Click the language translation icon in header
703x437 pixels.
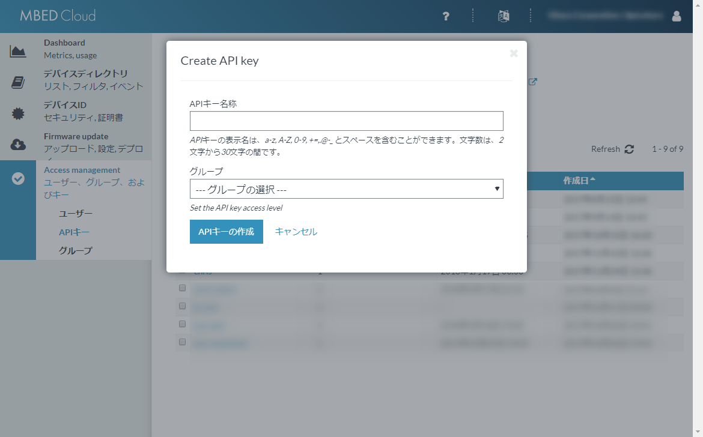point(504,16)
